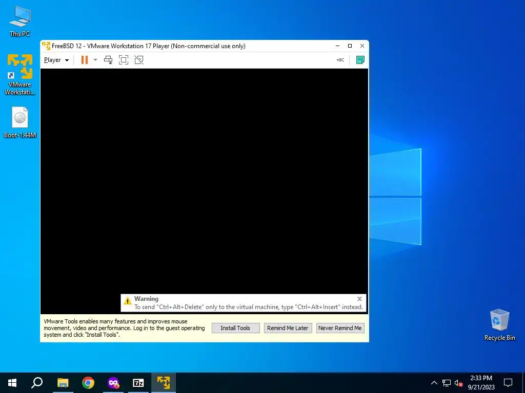Show hidden system tray icons
This screenshot has width=525, height=393.
434,383
